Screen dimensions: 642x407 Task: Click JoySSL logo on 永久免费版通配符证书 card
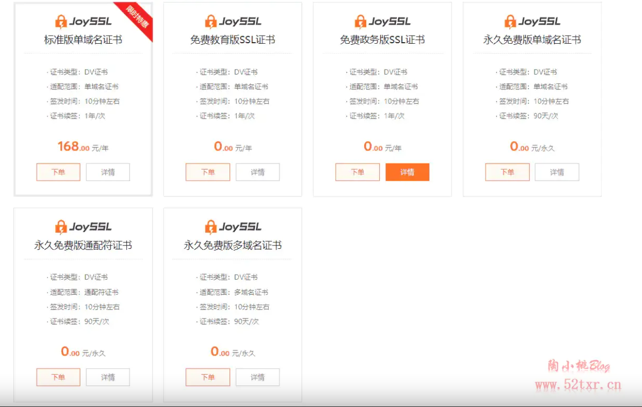click(x=83, y=227)
